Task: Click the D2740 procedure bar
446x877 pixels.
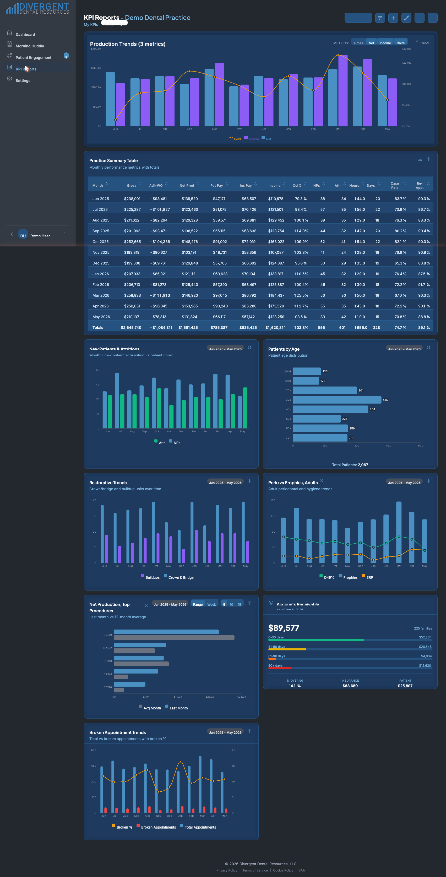Action: coord(166,632)
